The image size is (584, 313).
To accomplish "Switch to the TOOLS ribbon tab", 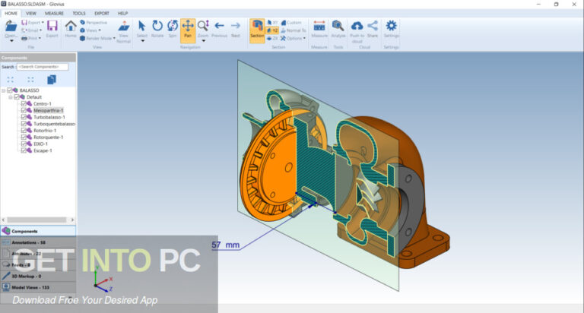I will [79, 14].
